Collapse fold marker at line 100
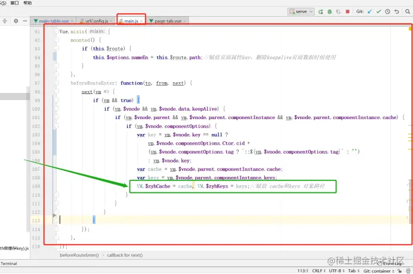413x274 pixels. point(56,109)
